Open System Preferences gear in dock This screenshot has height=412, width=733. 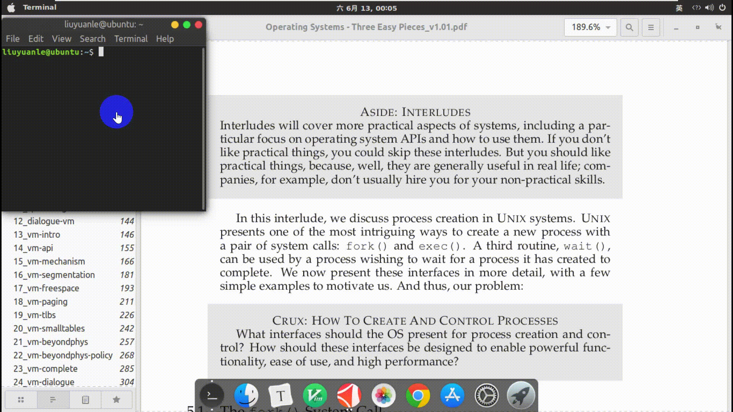click(486, 396)
